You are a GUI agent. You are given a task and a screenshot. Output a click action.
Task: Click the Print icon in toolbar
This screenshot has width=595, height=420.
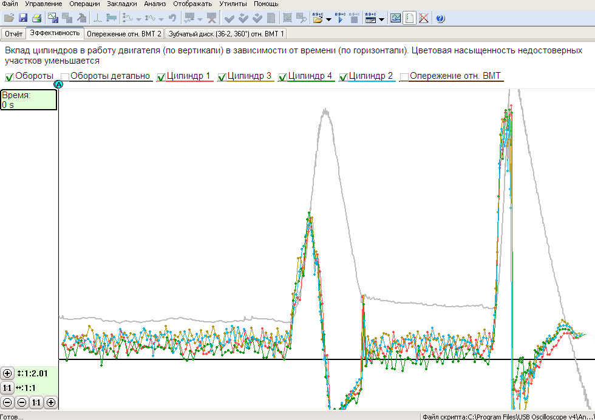(37, 18)
